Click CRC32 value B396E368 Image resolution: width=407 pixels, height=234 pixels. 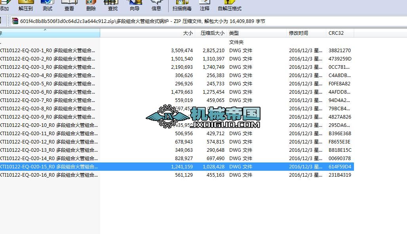pyautogui.click(x=340, y=133)
